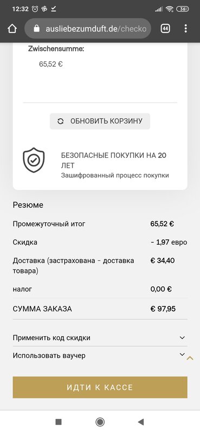The width and height of the screenshot is (200, 434).
Task: Tap the Android back triangle button
Action: click(x=141, y=422)
